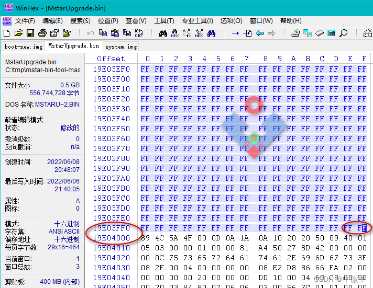Open the 专业工具(I) menu
The image size is (373, 288).
[198, 21]
